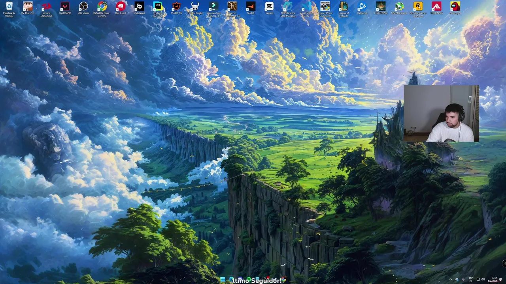Select the Outplayed desktop icon
This screenshot has height=284, width=506.
click(x=139, y=8)
